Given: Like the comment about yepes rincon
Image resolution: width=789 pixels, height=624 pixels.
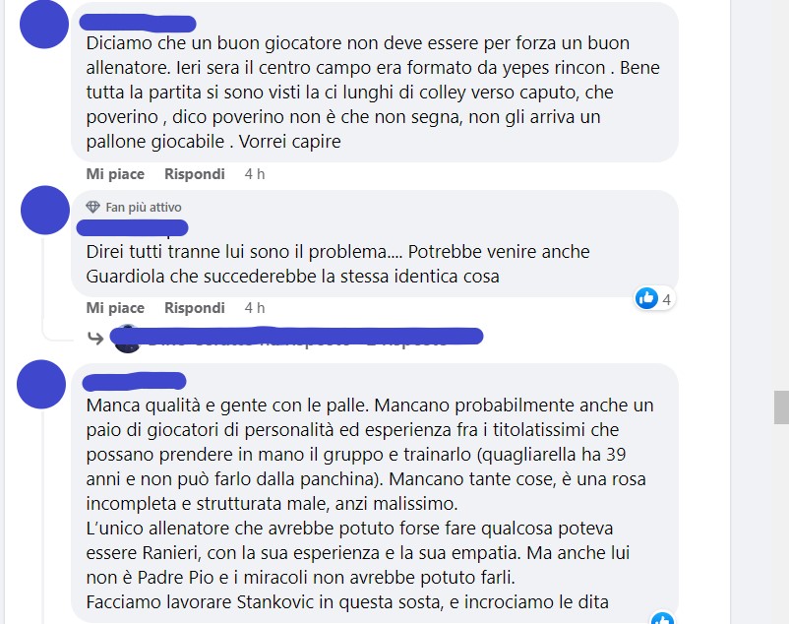Looking at the screenshot, I should [x=115, y=174].
